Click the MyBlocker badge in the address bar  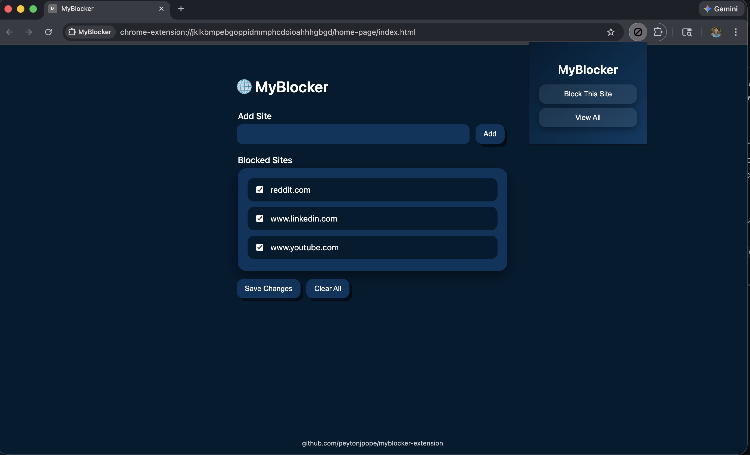click(x=90, y=32)
